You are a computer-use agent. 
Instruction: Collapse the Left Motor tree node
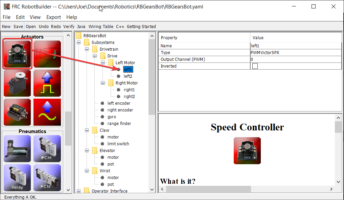click(103, 62)
